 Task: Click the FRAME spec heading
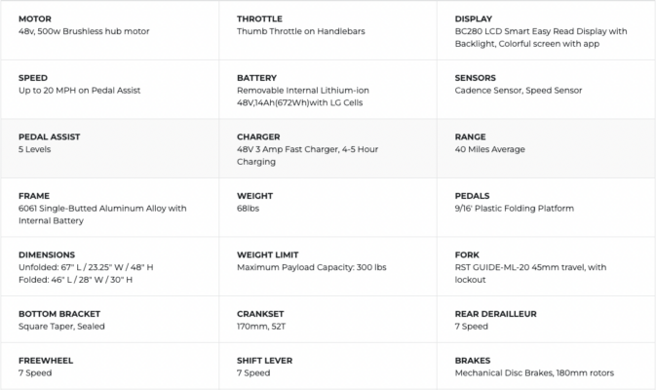(x=34, y=196)
